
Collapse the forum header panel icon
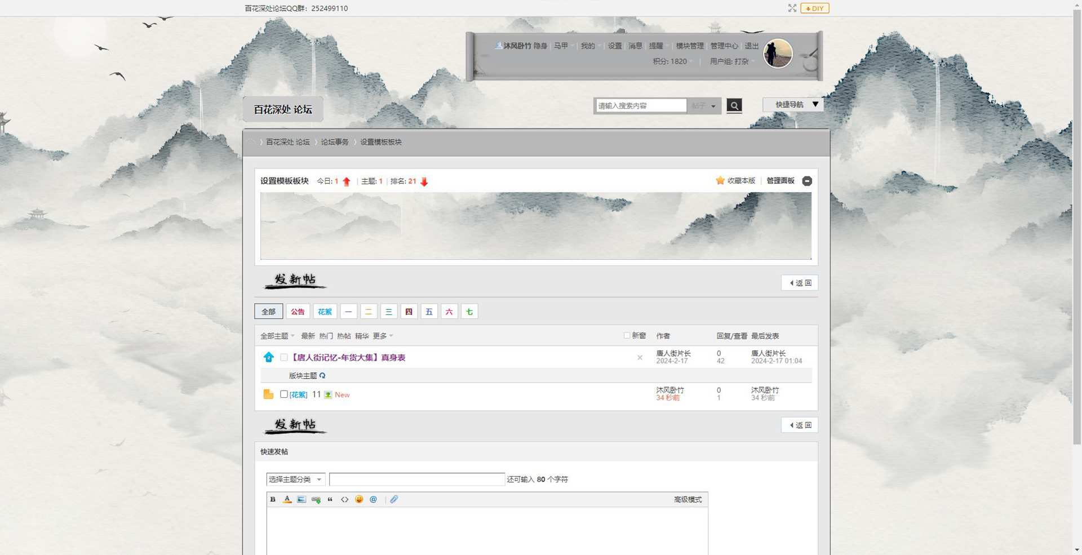[x=807, y=181]
